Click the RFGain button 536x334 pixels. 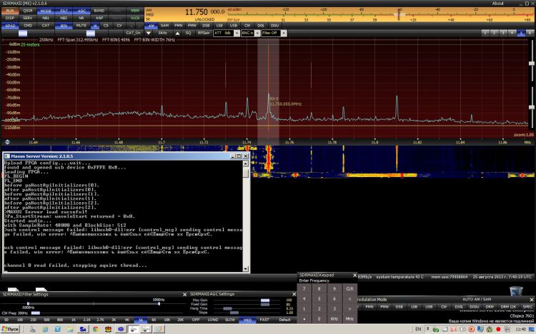point(204,33)
